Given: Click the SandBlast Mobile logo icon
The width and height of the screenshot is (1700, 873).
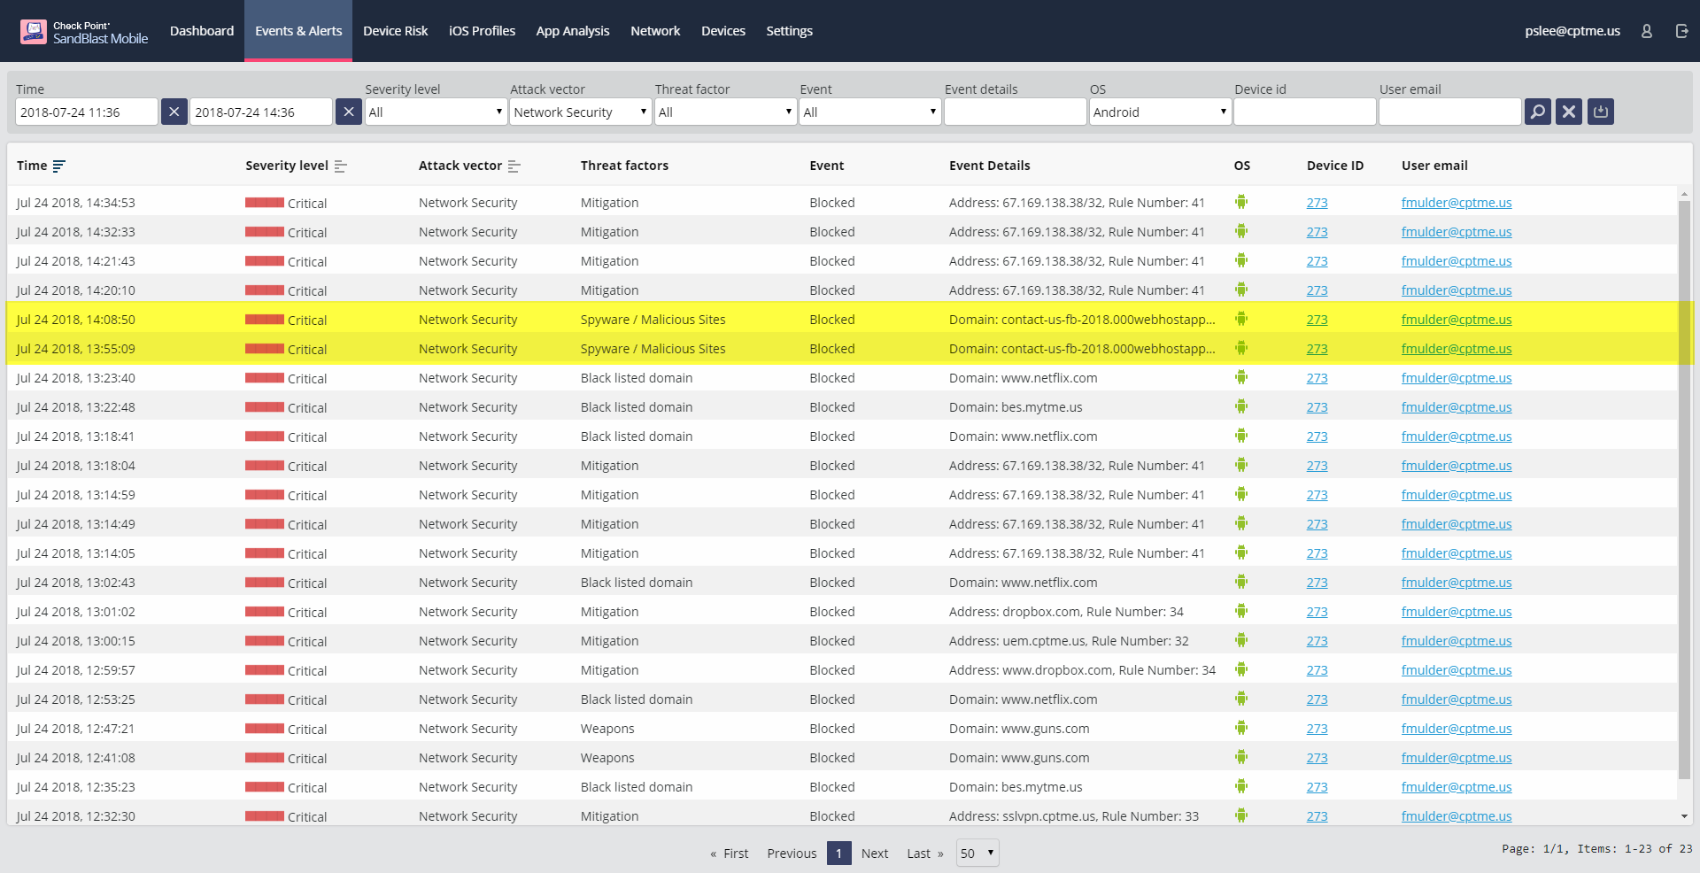Looking at the screenshot, I should click(33, 32).
